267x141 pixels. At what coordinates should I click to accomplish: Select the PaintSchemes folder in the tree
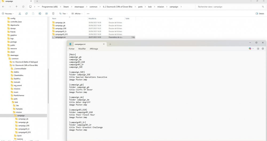18,95
